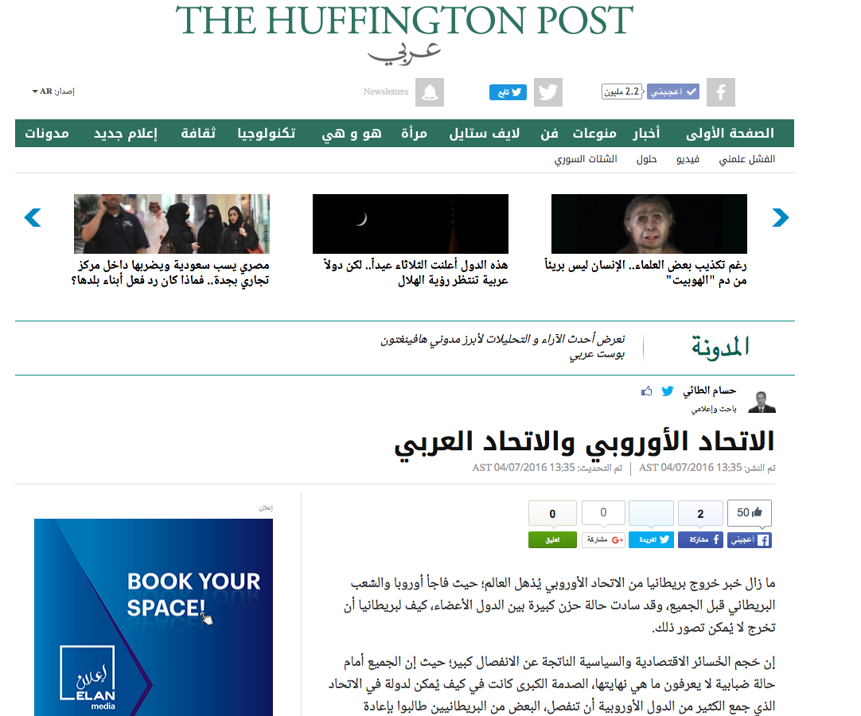This screenshot has height=716, width=861.
Task: Go to the منوعات section
Action: [594, 134]
